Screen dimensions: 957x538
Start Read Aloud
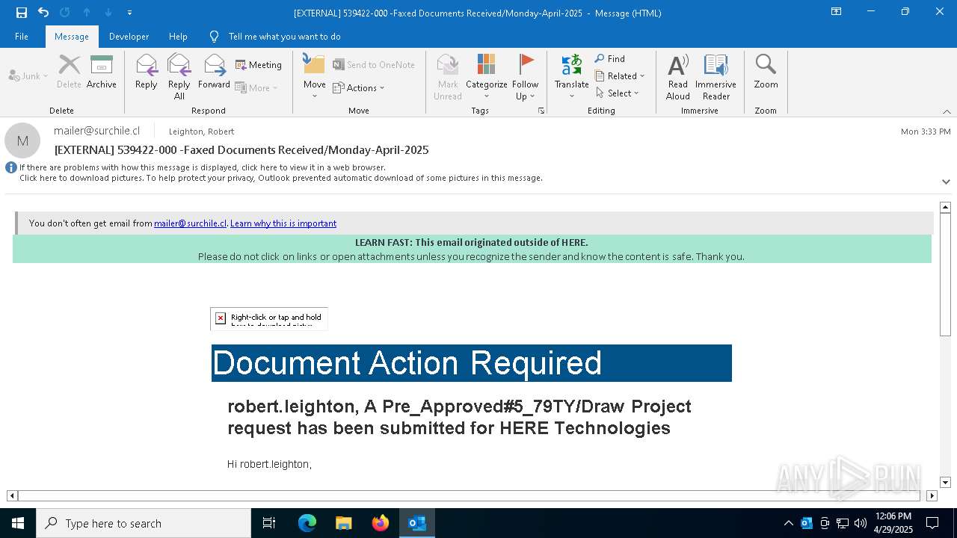click(678, 78)
